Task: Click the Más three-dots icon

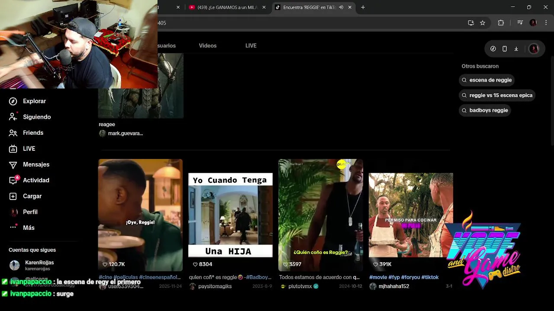Action: coord(13,228)
